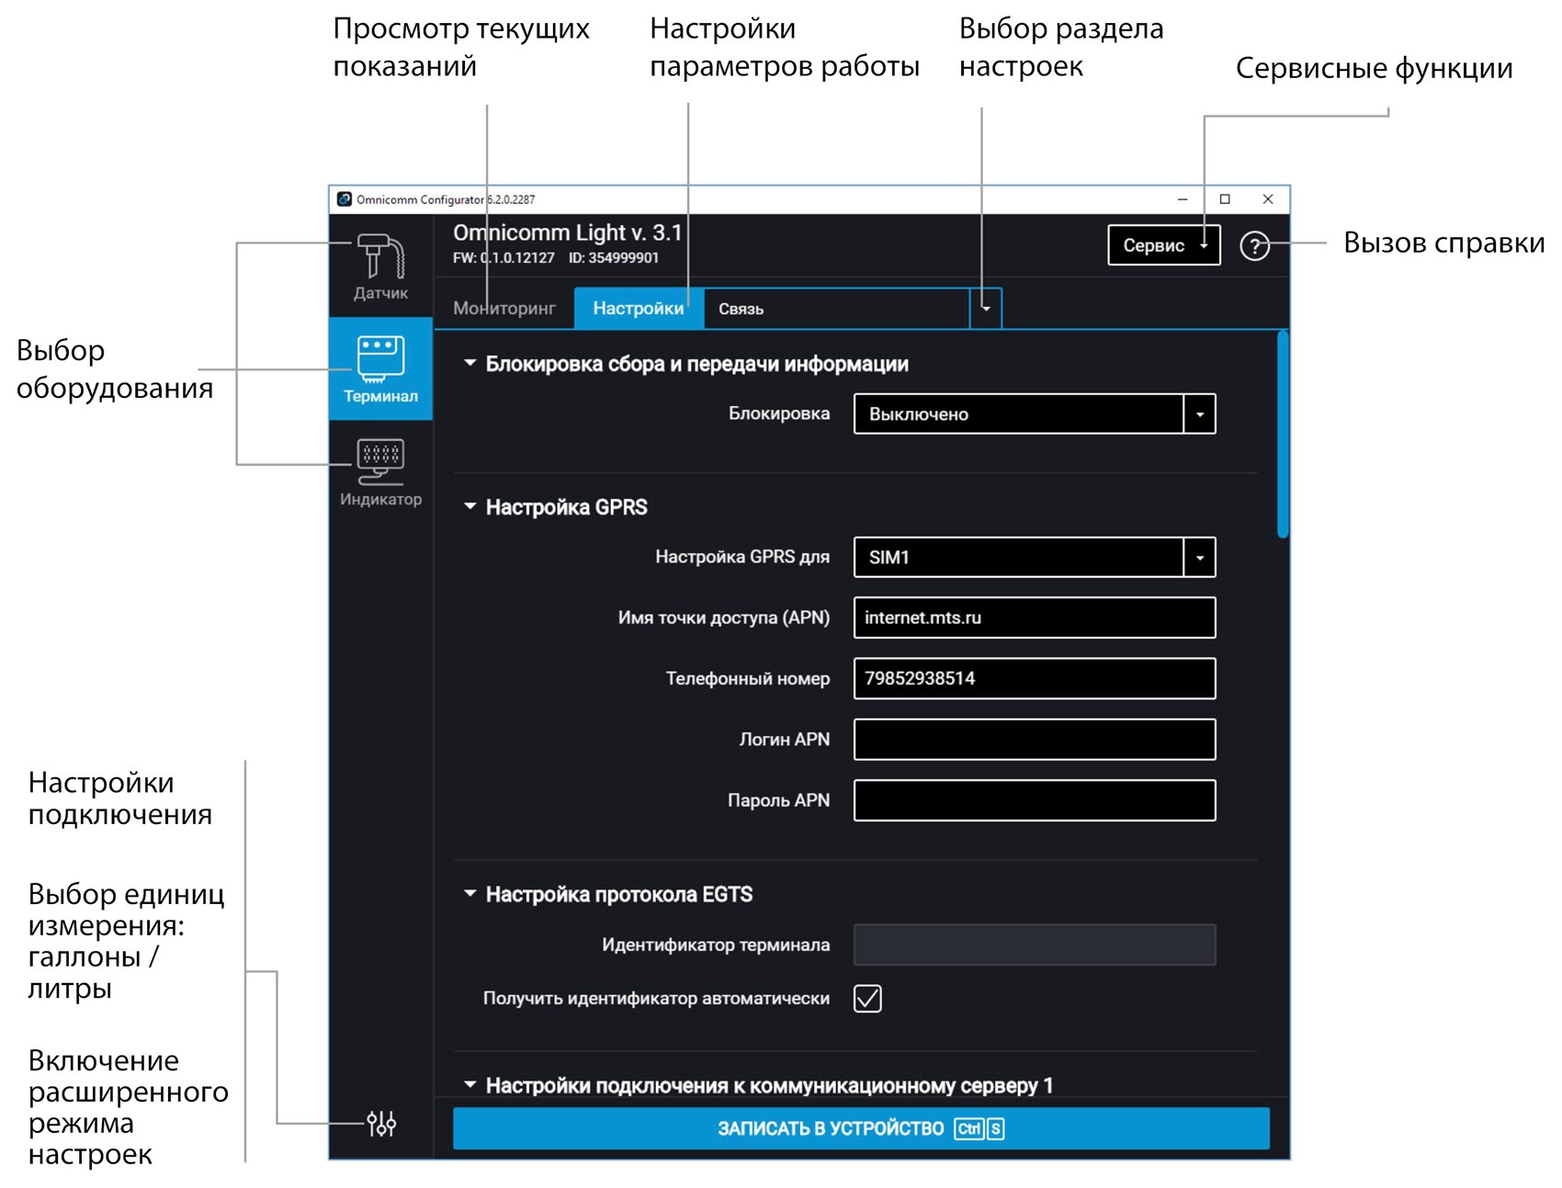The width and height of the screenshot is (1562, 1188).
Task: Minimize the Omnicomm Configurator window
Action: 1183,199
